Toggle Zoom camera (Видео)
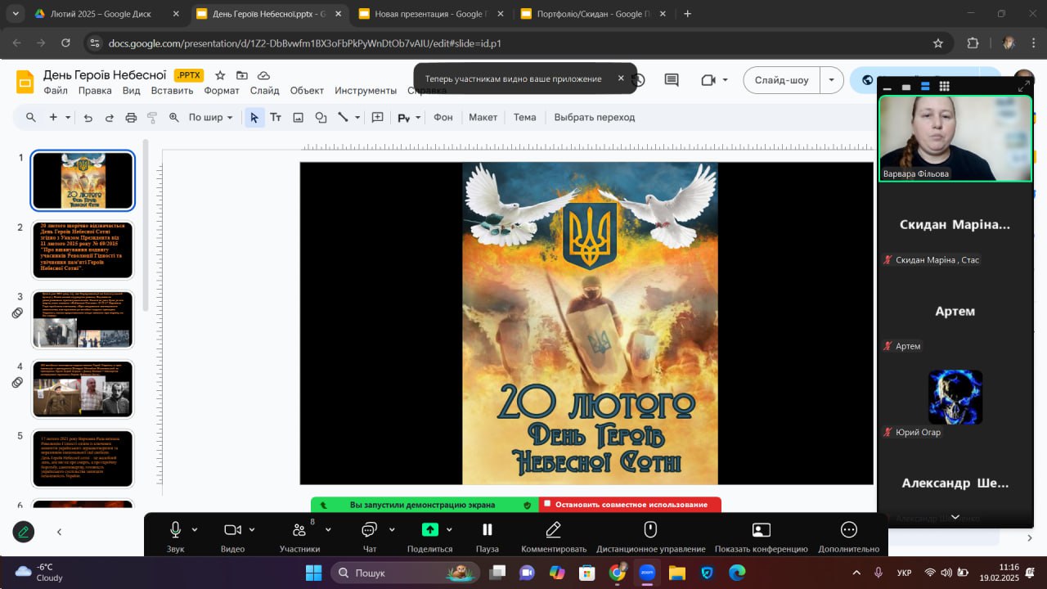 [232, 536]
